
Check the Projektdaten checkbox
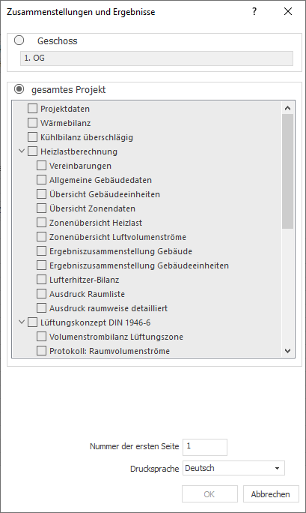[32, 108]
